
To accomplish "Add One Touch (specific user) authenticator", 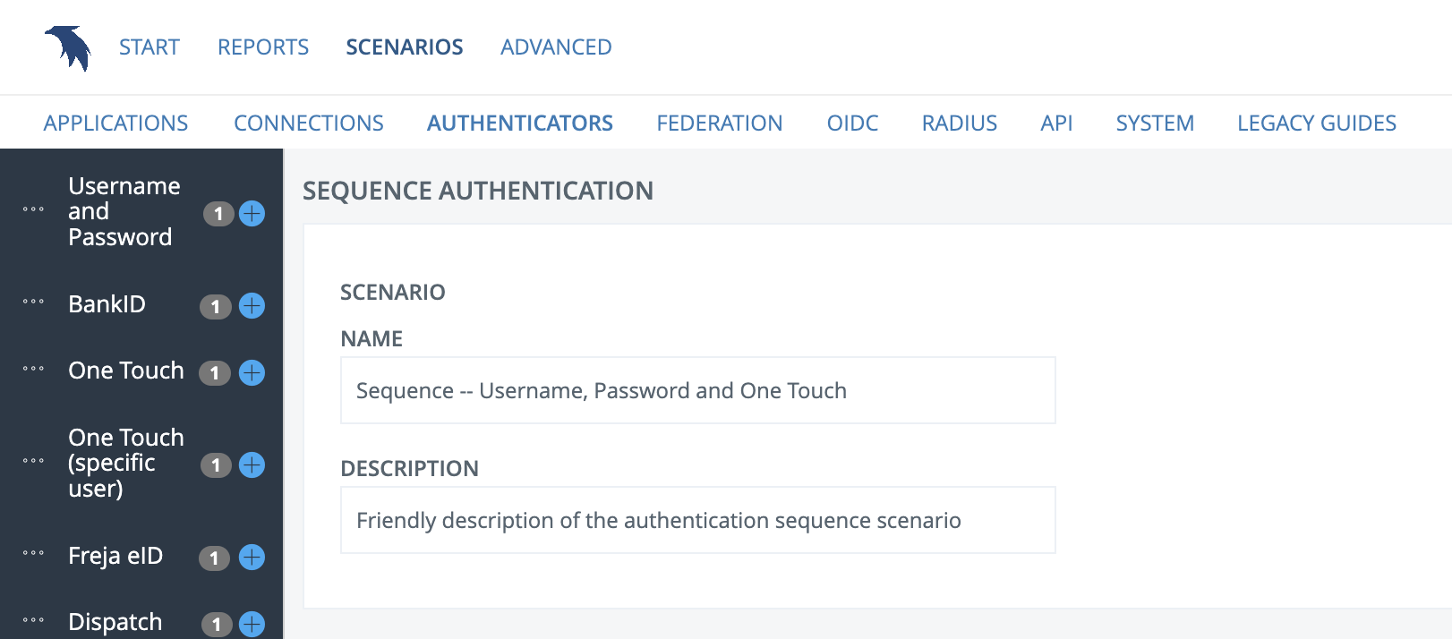I will click(x=252, y=465).
